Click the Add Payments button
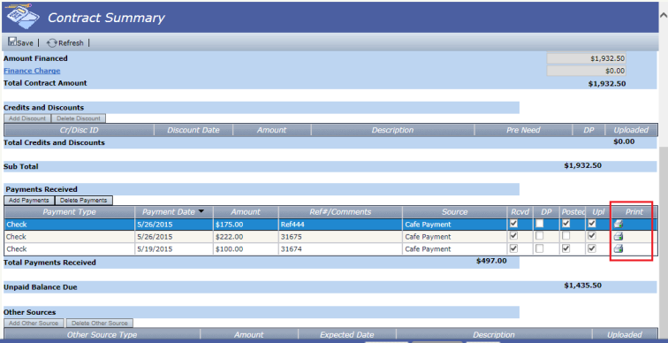The width and height of the screenshot is (668, 343). [29, 201]
